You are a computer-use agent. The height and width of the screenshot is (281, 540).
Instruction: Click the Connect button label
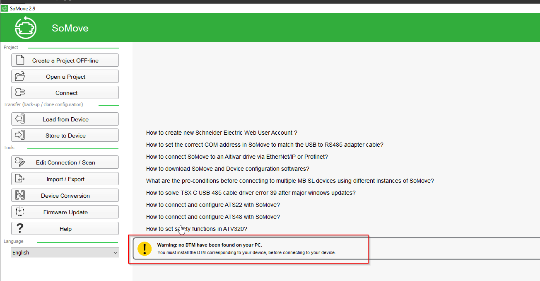pos(67,93)
